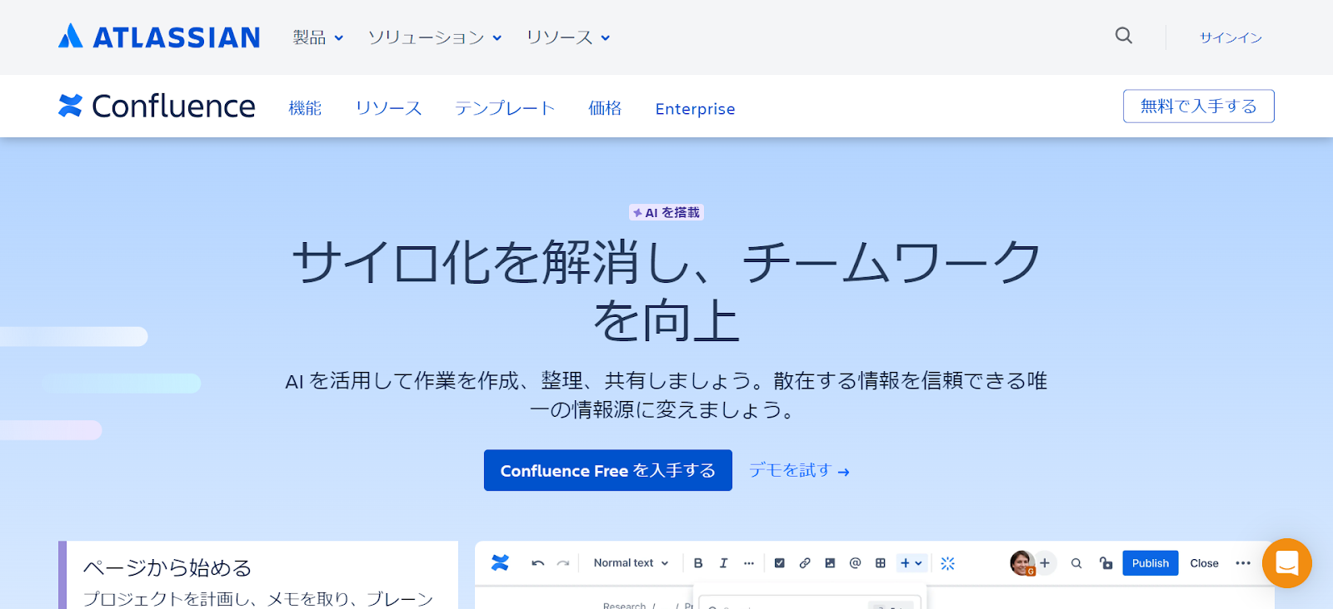Expand the ソリューション dropdown menu
The height and width of the screenshot is (609, 1333).
tap(434, 37)
